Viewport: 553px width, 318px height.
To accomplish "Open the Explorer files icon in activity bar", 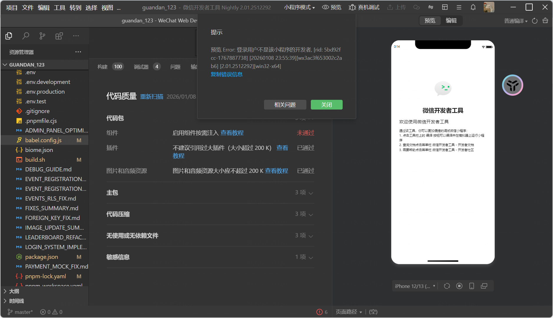I will tap(9, 36).
